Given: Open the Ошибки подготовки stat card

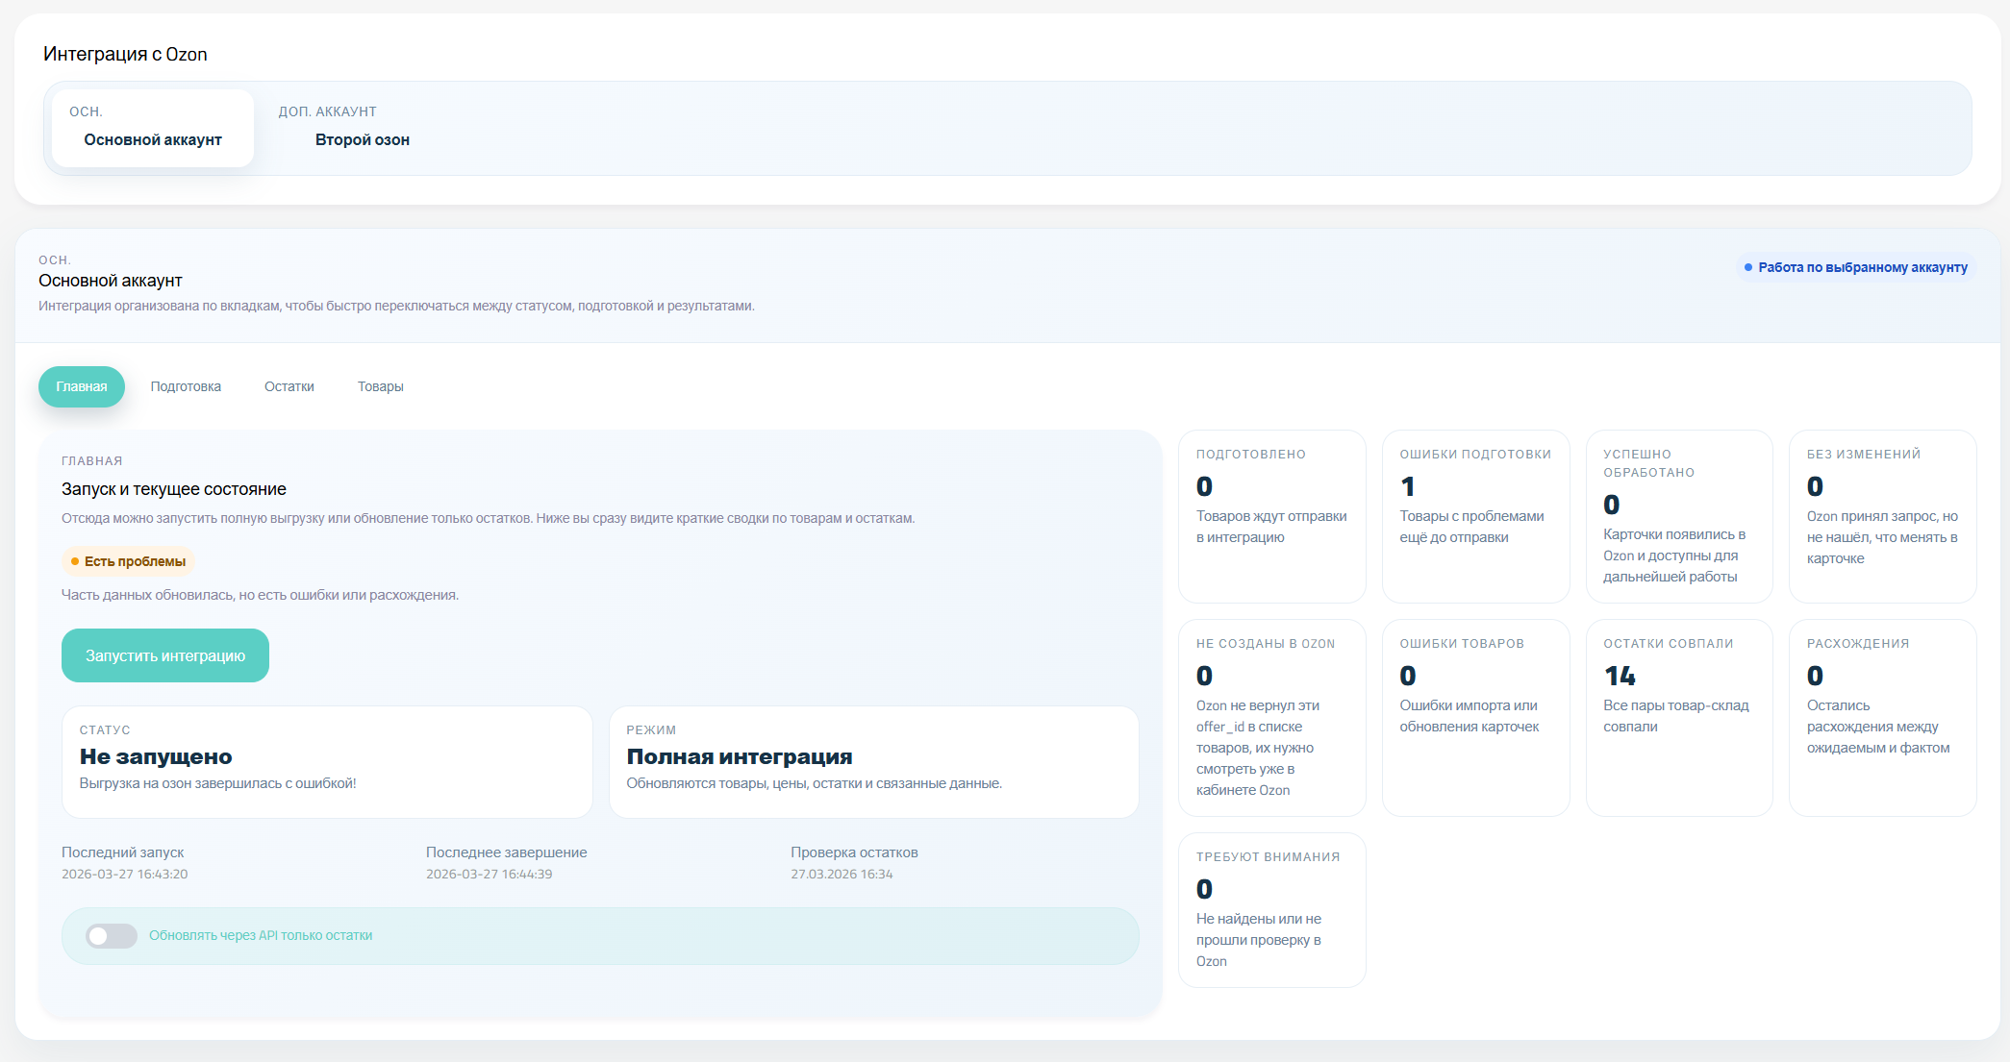Looking at the screenshot, I should pos(1475,516).
